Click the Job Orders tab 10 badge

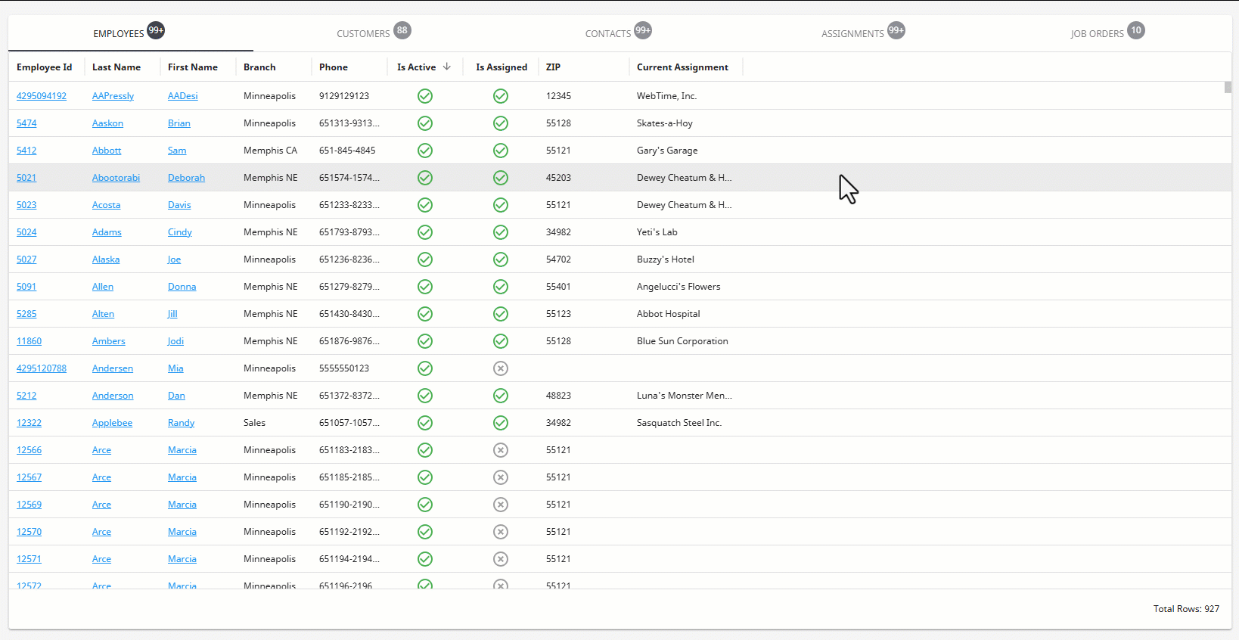pyautogui.click(x=1135, y=30)
